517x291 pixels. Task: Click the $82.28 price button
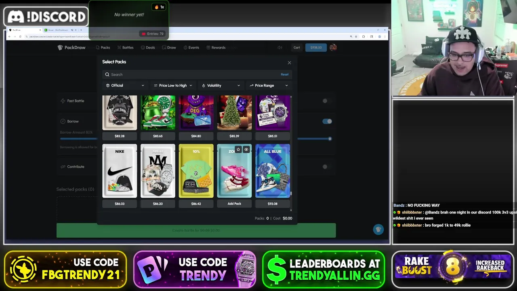[x=120, y=136]
